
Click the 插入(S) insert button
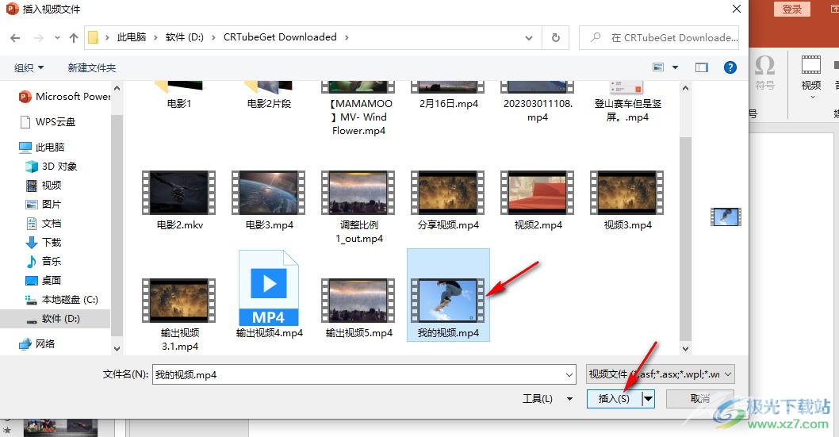615,398
